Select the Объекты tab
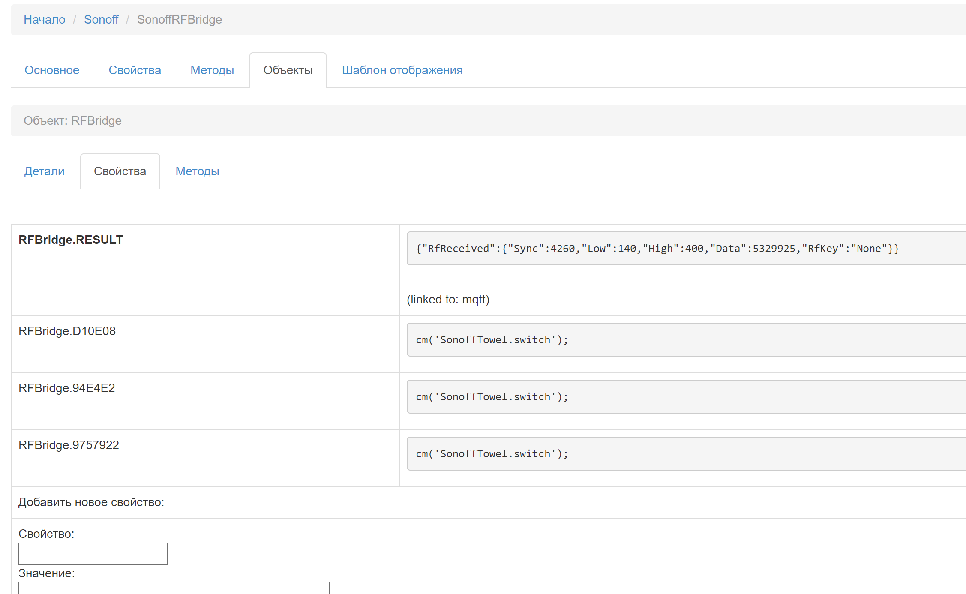Viewport: 966px width, 594px height. point(288,70)
